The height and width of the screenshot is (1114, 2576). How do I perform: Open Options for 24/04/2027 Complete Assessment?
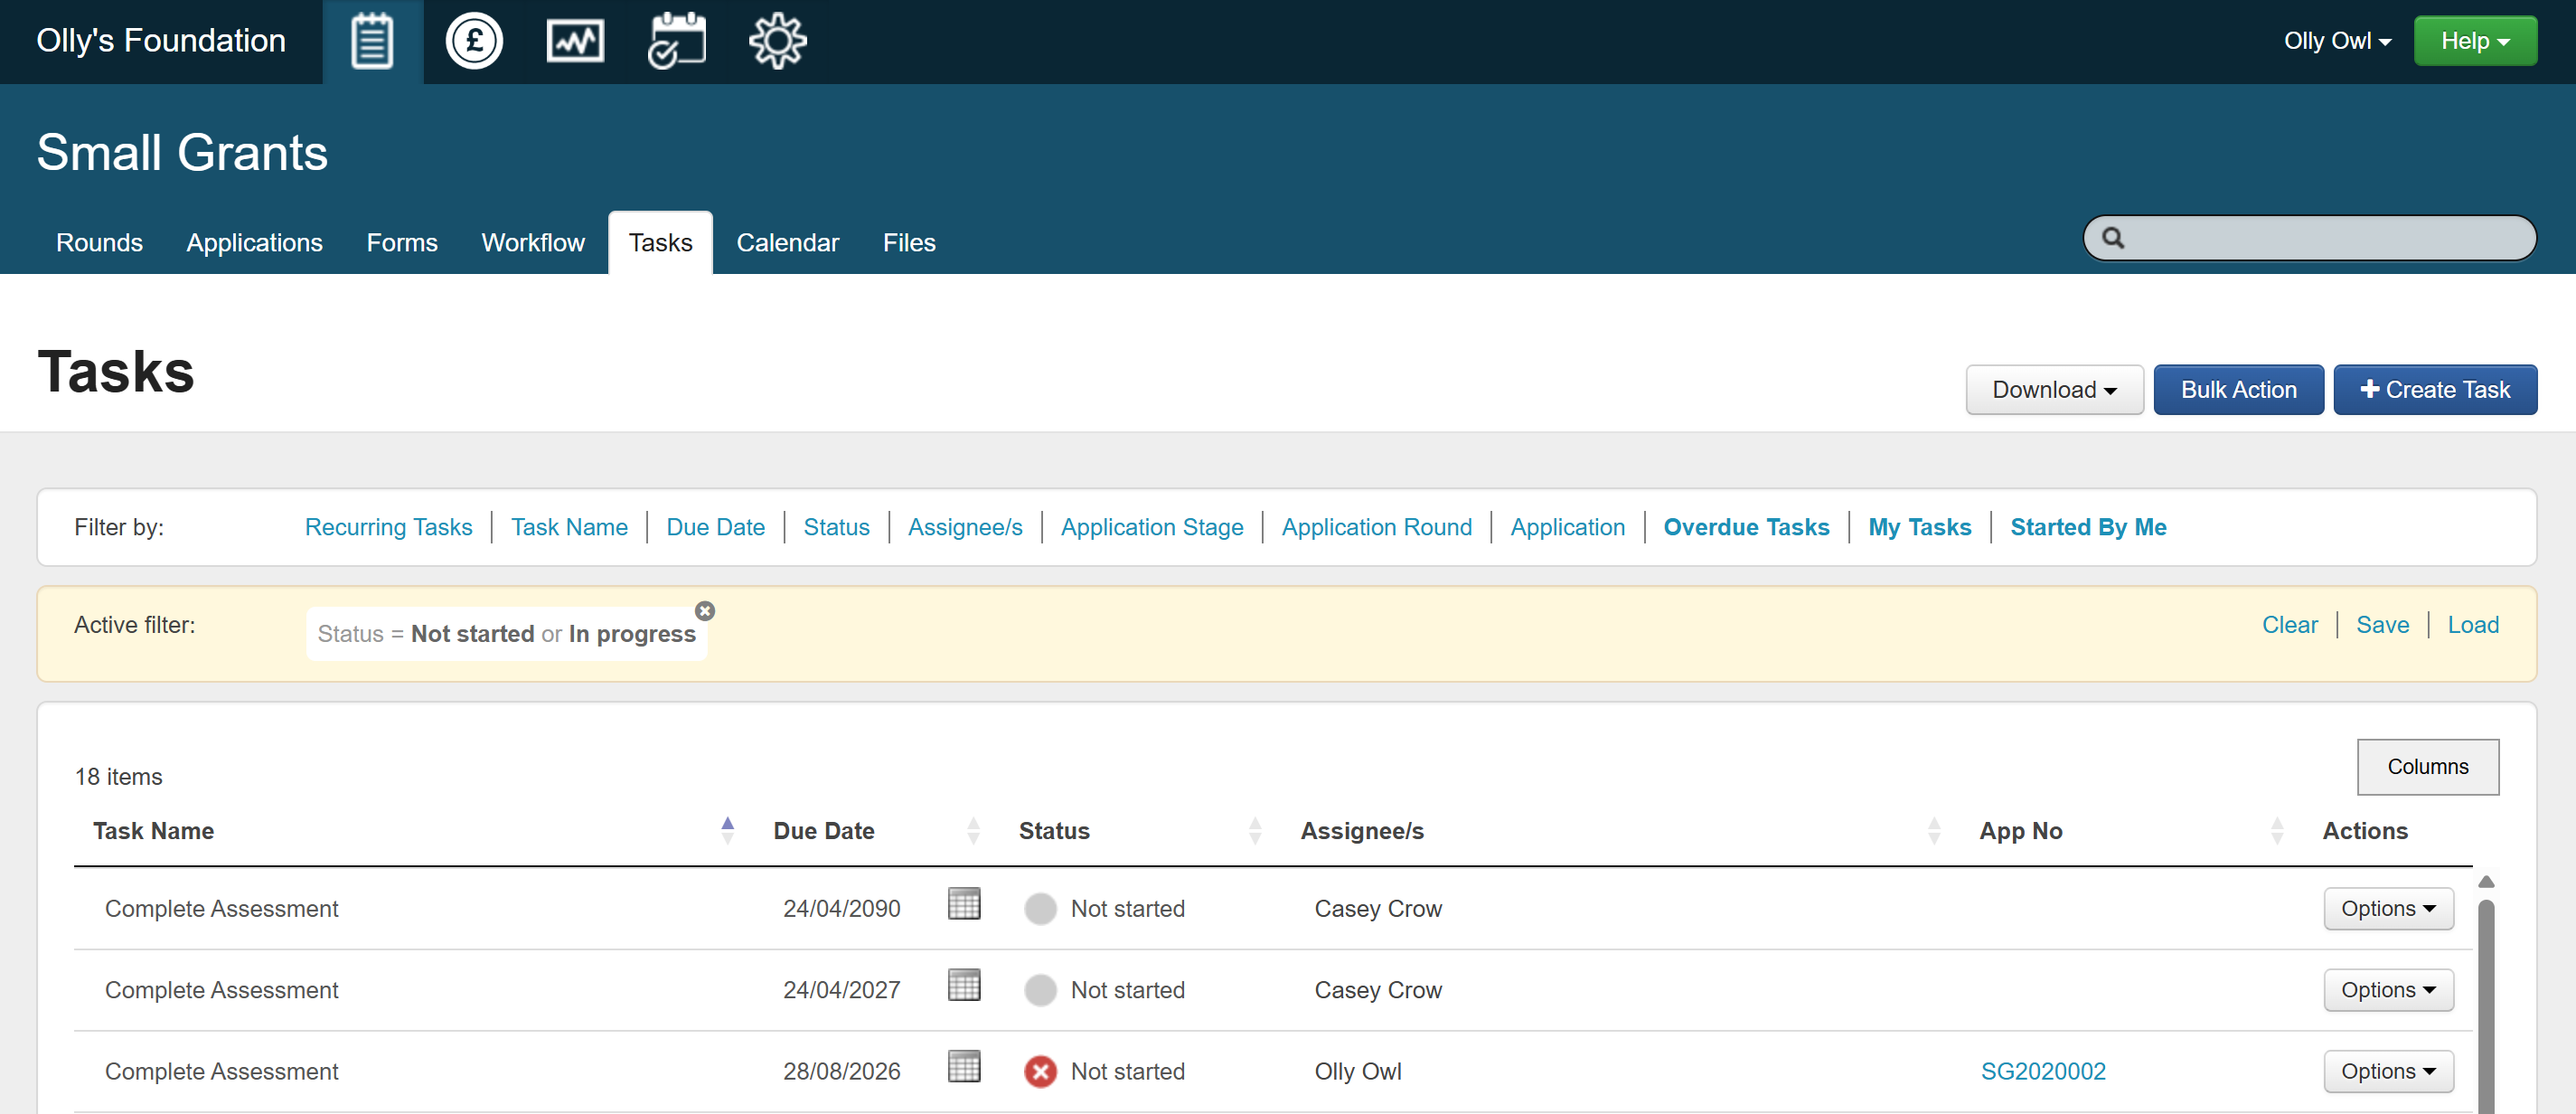point(2388,990)
